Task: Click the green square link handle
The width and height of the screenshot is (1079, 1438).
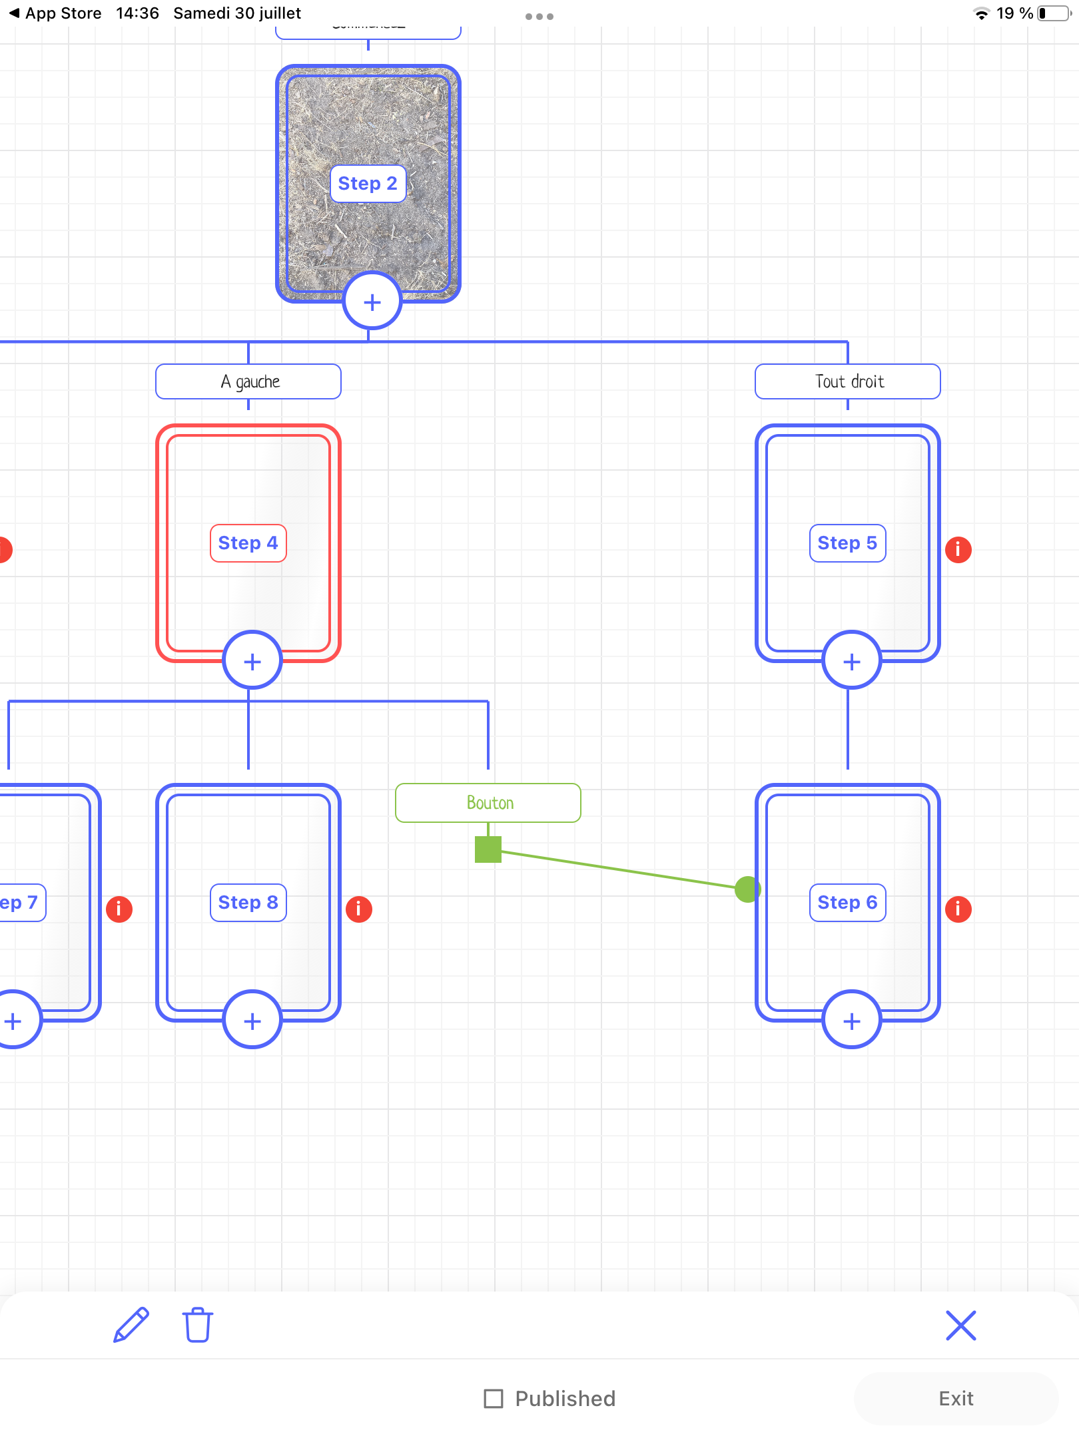Action: 488,849
